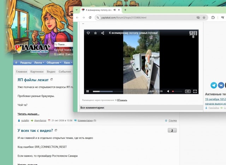
Task: Close the 'К всемирному потопу' tab
Action: [x=119, y=10]
